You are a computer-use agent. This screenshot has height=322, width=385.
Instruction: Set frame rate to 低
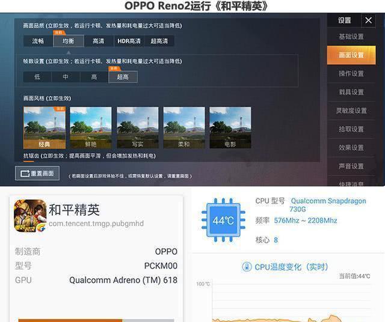[x=37, y=77]
